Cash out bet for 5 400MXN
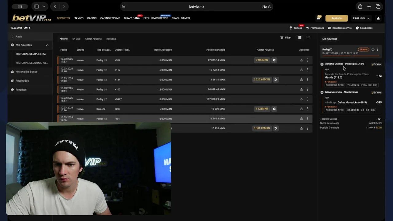This screenshot has height=221, width=393. [262, 60]
